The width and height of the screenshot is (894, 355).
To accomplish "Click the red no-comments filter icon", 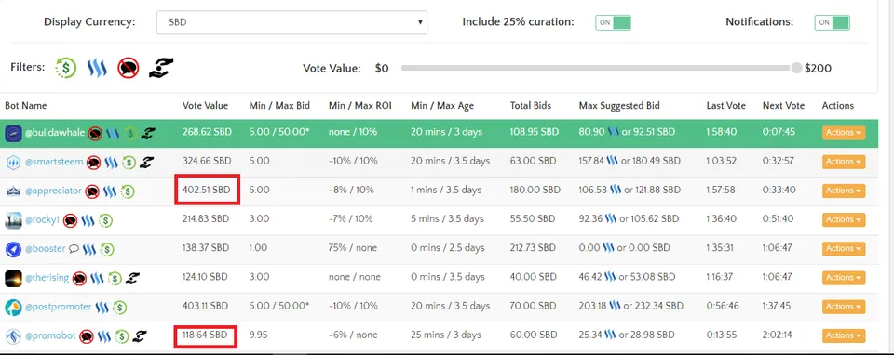I will (129, 68).
